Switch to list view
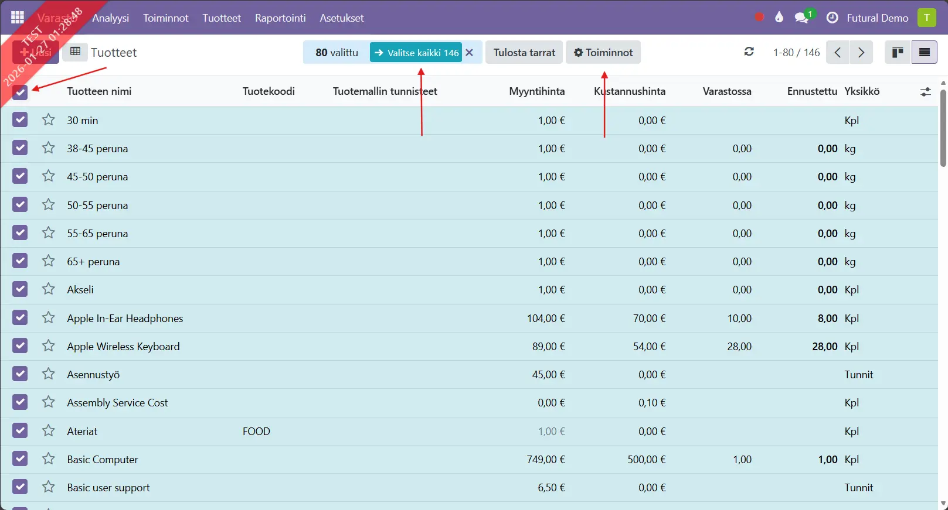 point(924,53)
